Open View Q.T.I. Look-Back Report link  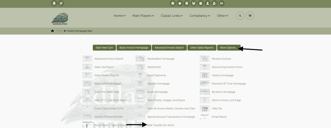coord(111,100)
